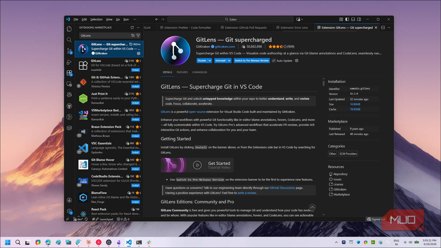Screen dimensions: 441x248
Task: Open Windows Start menu
Action: 8,242
